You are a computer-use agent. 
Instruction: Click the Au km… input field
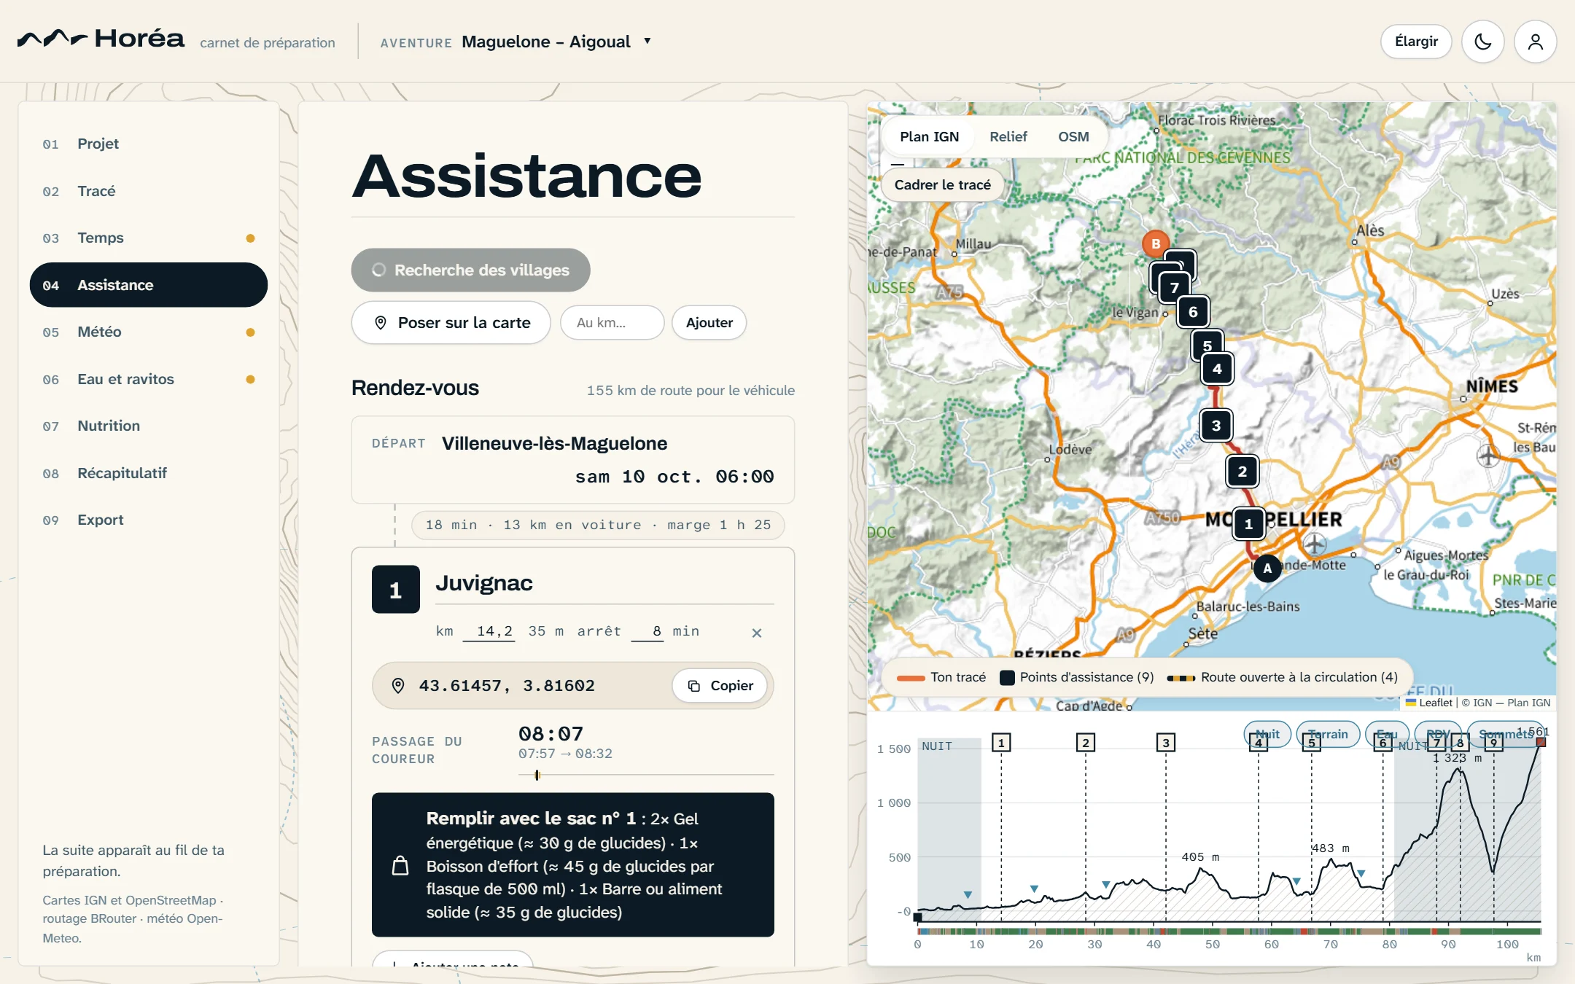[612, 322]
